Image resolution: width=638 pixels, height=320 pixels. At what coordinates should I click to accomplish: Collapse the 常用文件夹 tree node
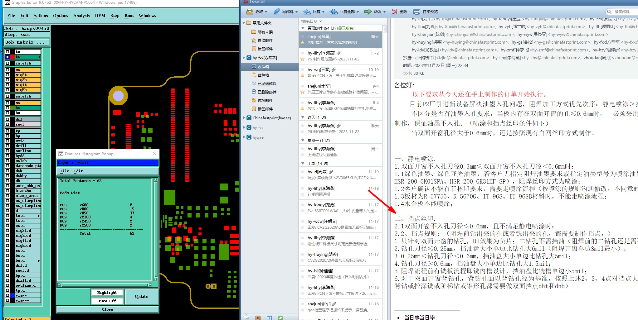coord(244,23)
